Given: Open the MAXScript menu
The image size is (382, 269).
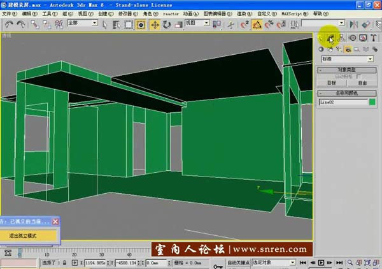Looking at the screenshot, I should tap(295, 14).
